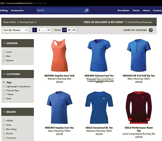The image size is (162, 141).
Task: Click ODLO Ceramicool BL Tee title
Action: 99,128
